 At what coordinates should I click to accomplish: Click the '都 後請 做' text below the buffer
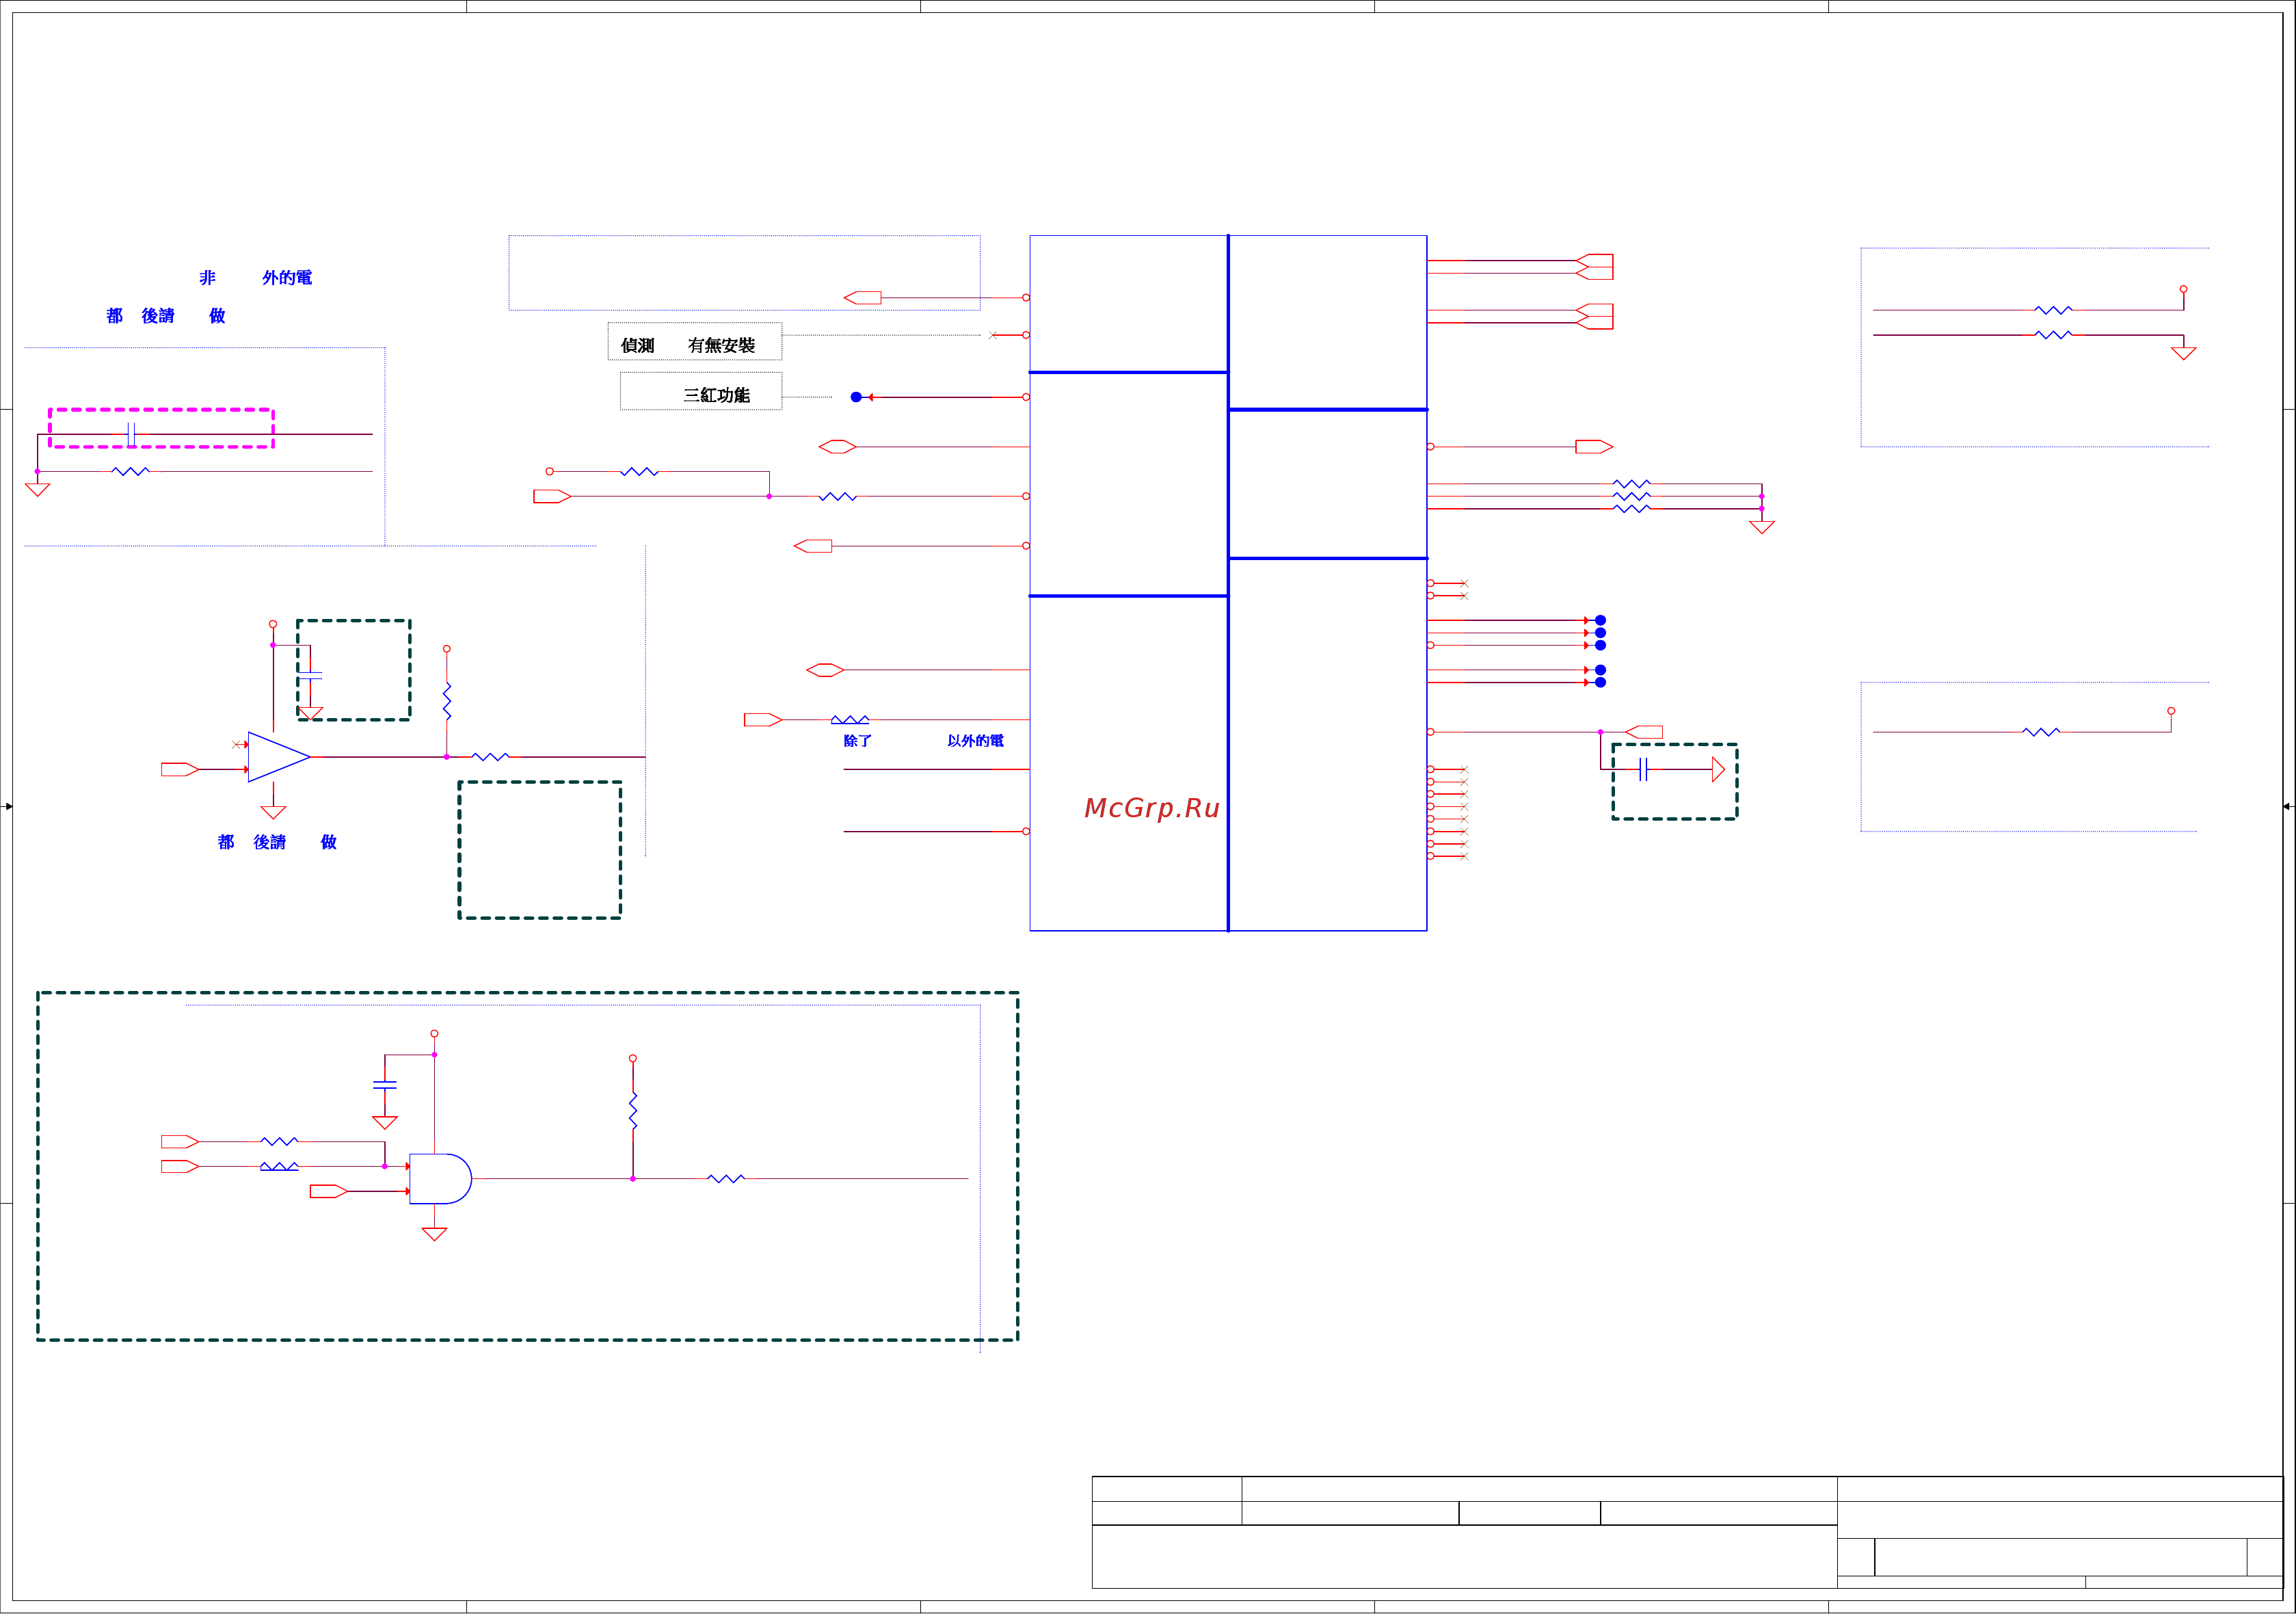click(x=277, y=842)
